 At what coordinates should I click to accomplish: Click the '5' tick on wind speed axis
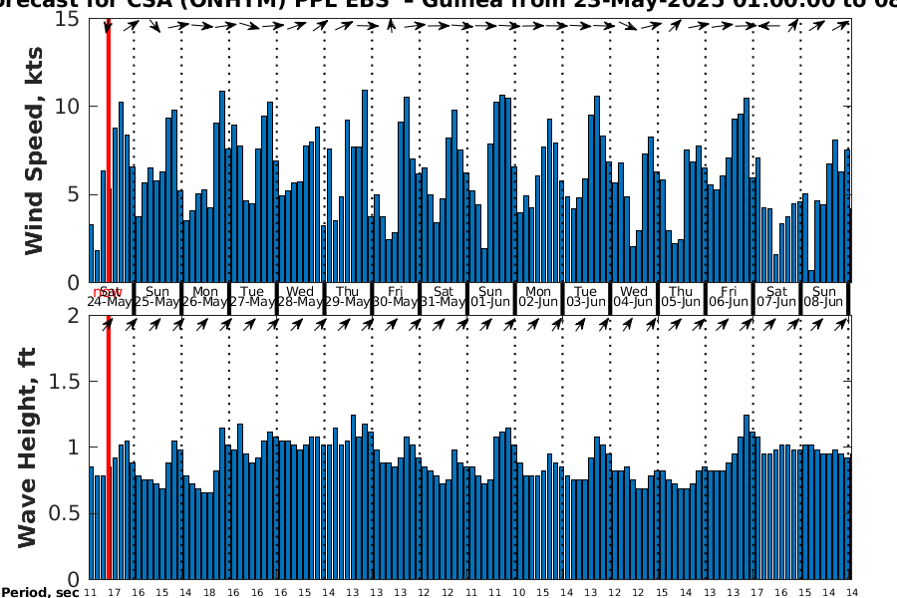[x=73, y=194]
